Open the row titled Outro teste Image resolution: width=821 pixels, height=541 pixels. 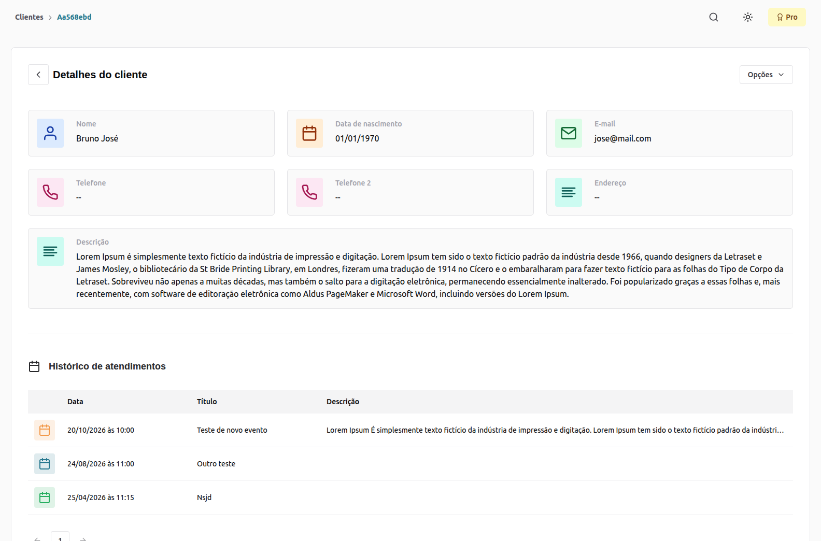pyautogui.click(x=216, y=464)
